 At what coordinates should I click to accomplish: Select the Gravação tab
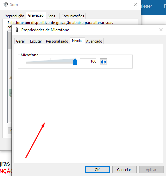(36, 15)
